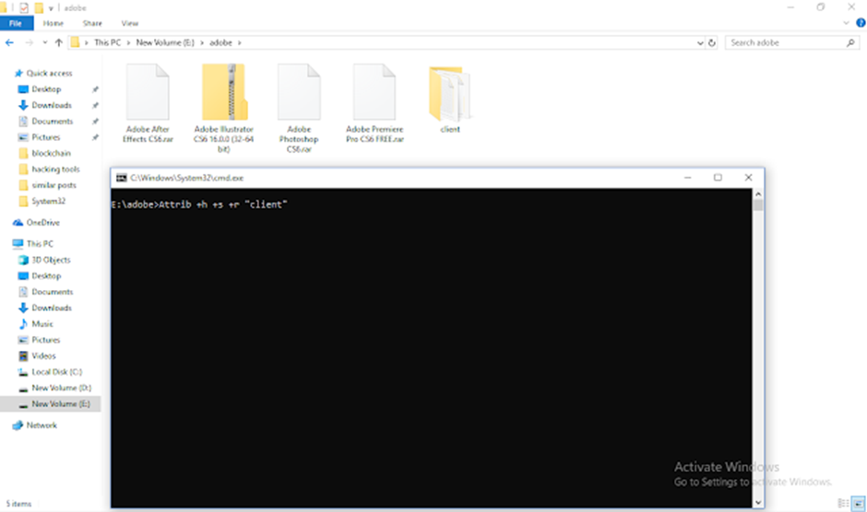Click the cmd.exe title bar icon

[x=121, y=178]
